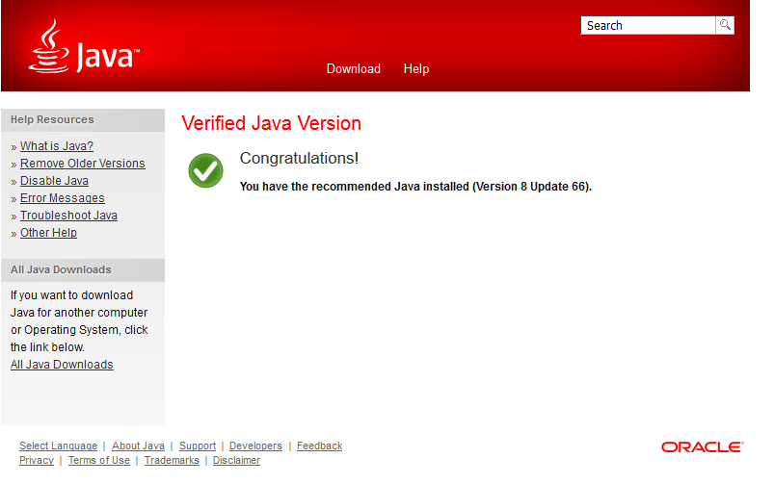
Task: Go to Troubleshoot Java page
Action: tap(68, 216)
